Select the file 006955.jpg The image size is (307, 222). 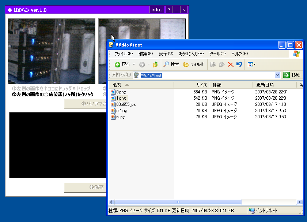[126, 104]
